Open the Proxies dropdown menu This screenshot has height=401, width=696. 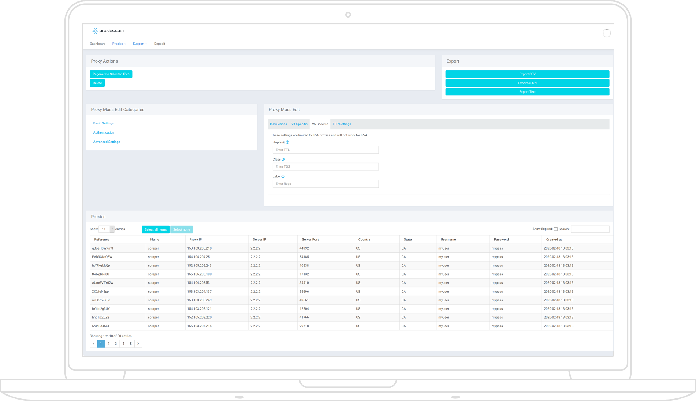pyautogui.click(x=119, y=44)
